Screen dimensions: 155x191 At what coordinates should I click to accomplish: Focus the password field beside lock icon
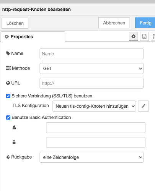[96, 142]
